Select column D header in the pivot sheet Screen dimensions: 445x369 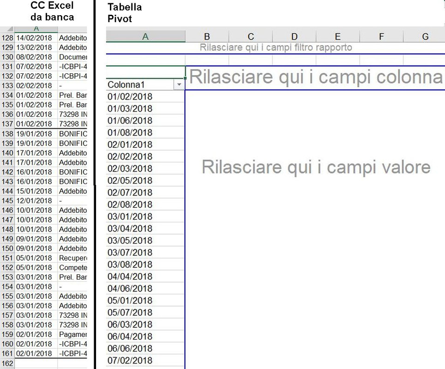[295, 36]
